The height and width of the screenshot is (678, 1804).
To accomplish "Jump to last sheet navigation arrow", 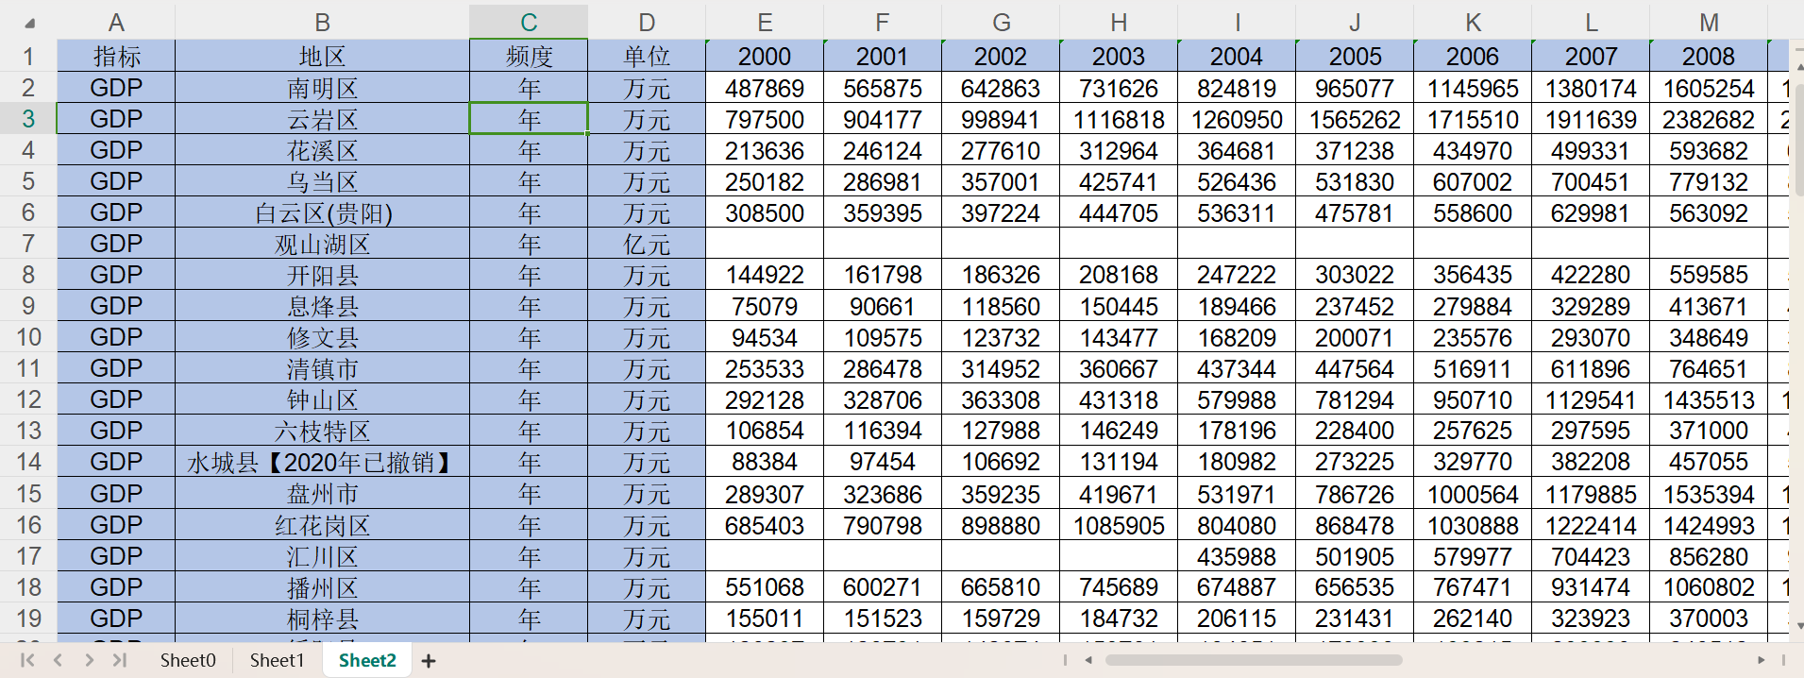I will (x=120, y=660).
